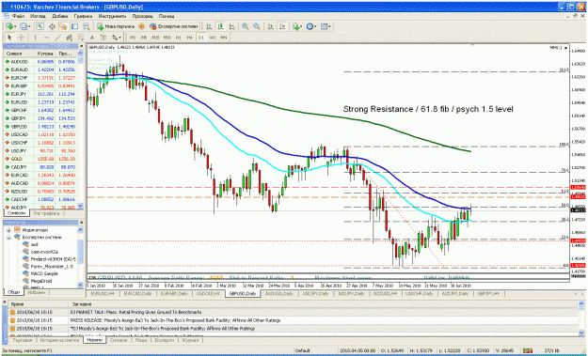This screenshot has width=588, height=356.
Task: Switch to Символи tab in Market Watch
Action: click(17, 213)
